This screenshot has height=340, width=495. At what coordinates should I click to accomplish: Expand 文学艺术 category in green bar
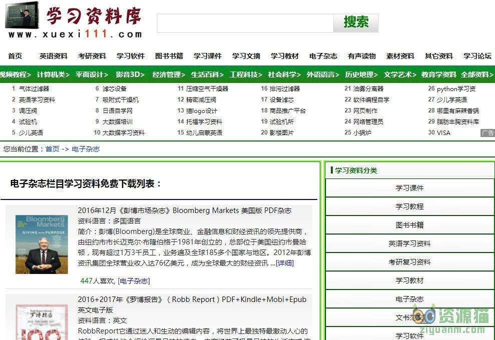coord(400,74)
